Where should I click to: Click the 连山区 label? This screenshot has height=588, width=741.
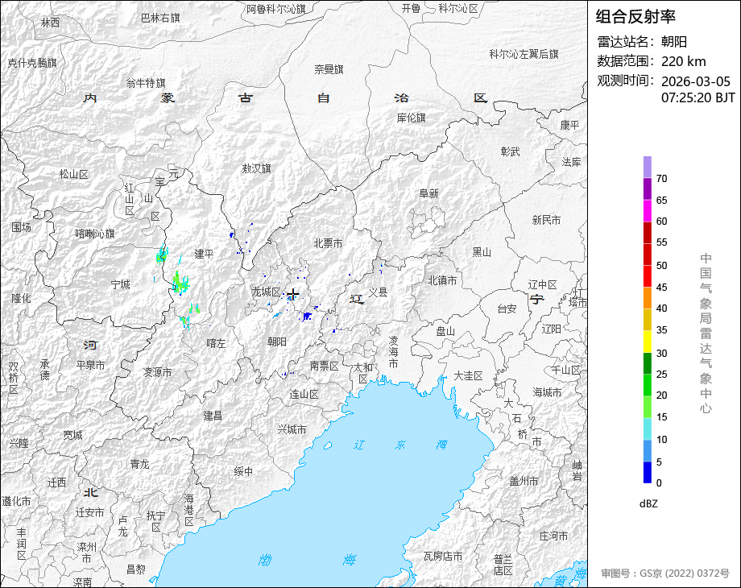pos(304,394)
